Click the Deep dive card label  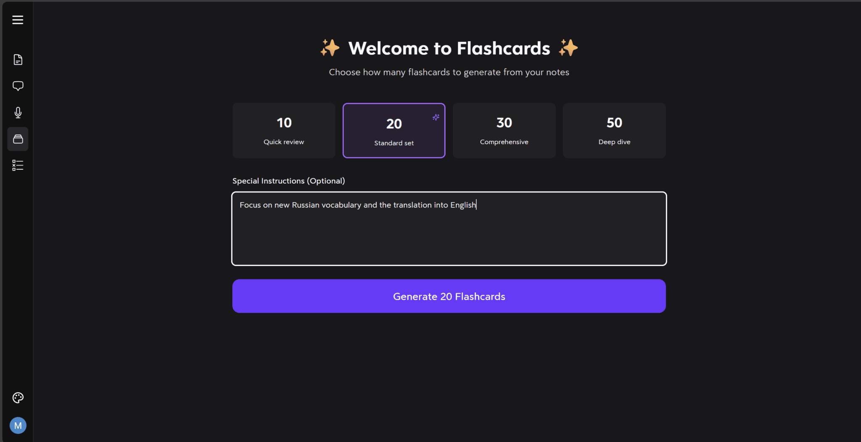[x=614, y=142]
